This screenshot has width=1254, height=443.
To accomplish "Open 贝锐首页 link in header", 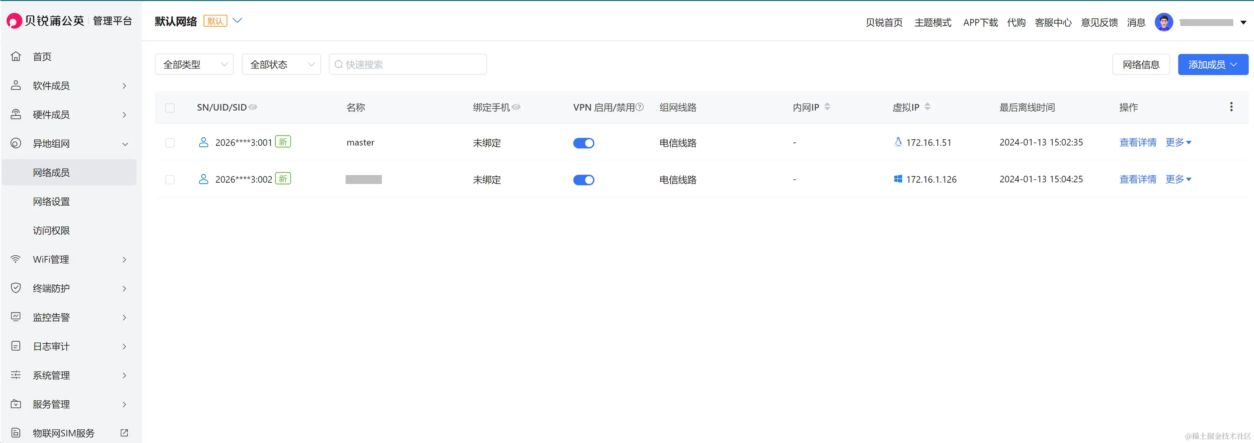I will tap(884, 22).
